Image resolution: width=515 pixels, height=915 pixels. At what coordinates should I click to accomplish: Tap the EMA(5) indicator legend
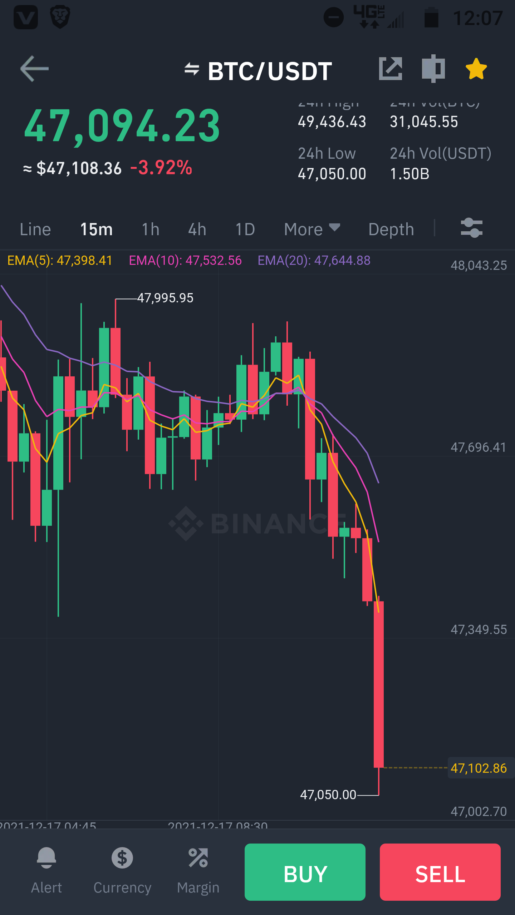pyautogui.click(x=60, y=260)
